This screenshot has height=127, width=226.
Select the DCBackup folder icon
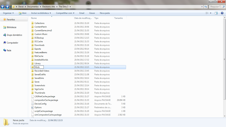(32, 38)
